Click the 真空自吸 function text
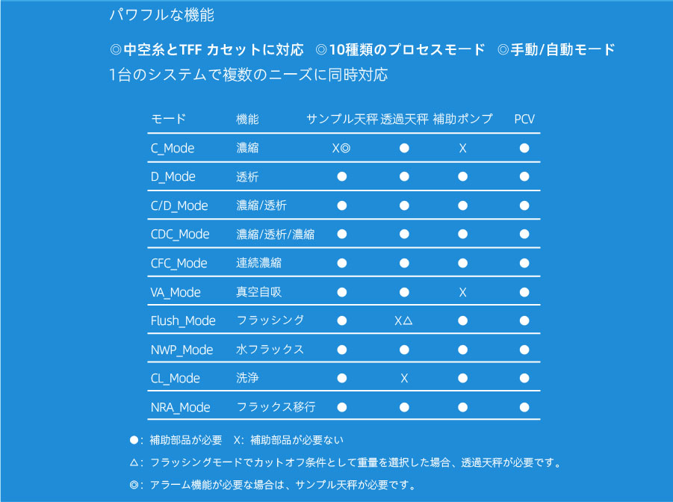Image resolution: width=673 pixels, height=502 pixels. coord(258,292)
